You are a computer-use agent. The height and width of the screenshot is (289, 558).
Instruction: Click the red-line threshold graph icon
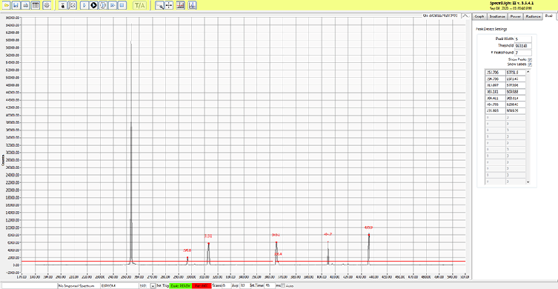180,5
